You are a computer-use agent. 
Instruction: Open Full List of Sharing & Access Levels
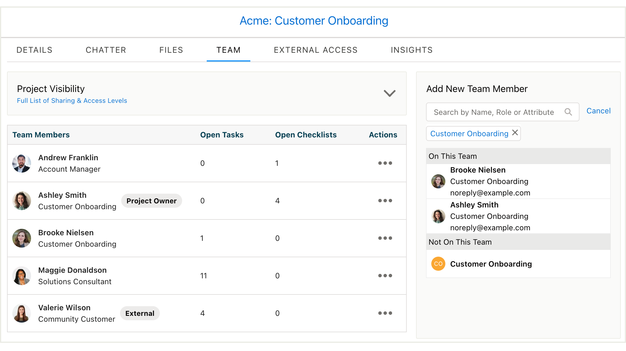[72, 100]
